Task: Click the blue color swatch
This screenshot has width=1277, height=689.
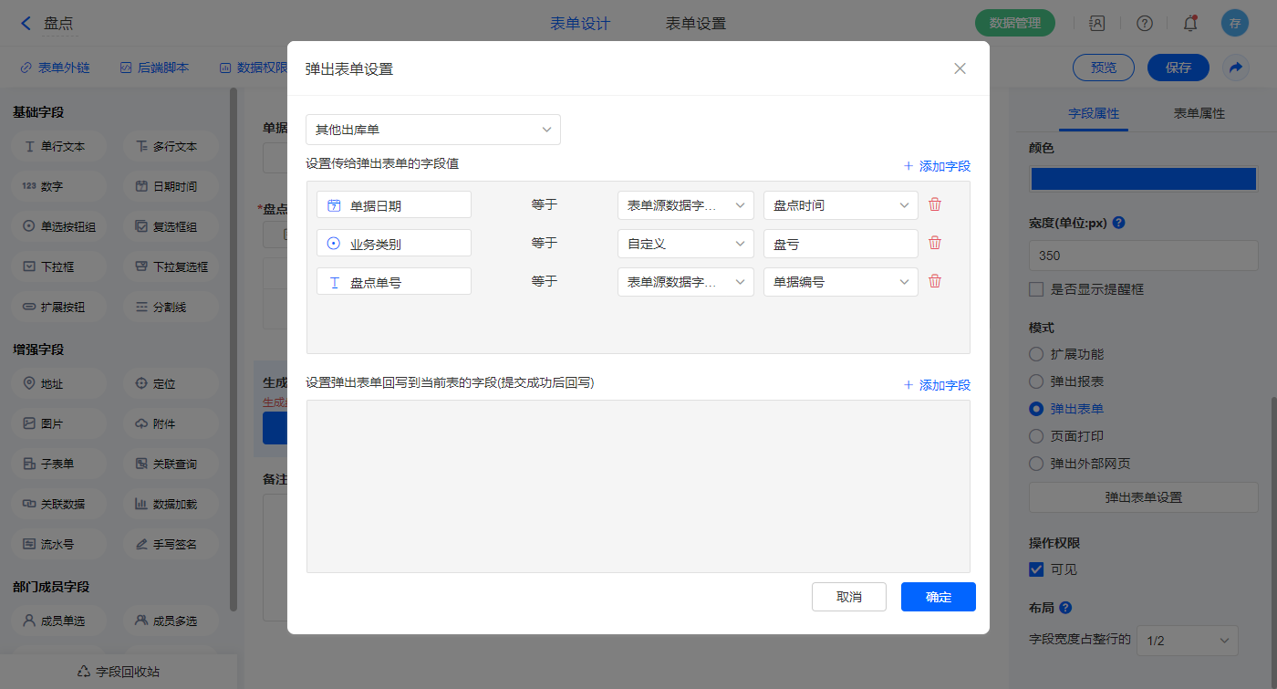Action: (1143, 179)
